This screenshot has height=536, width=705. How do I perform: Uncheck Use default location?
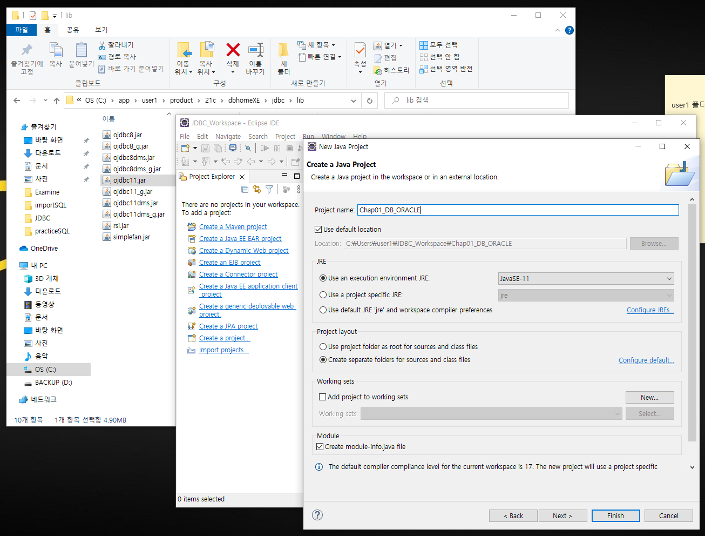pyautogui.click(x=318, y=230)
